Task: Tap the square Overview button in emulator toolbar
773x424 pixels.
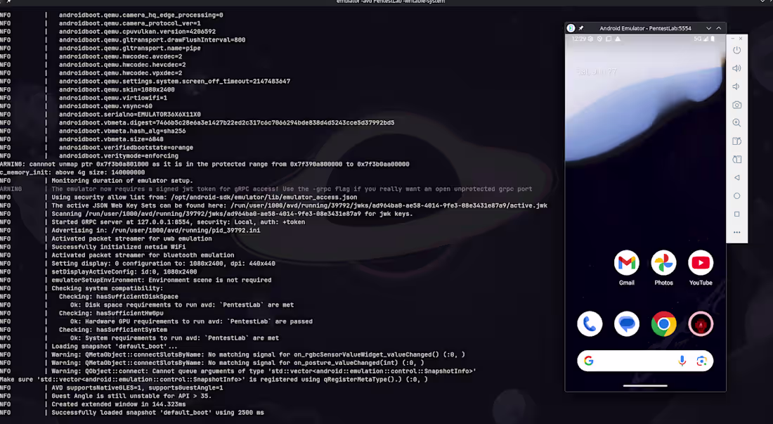Action: click(x=736, y=214)
